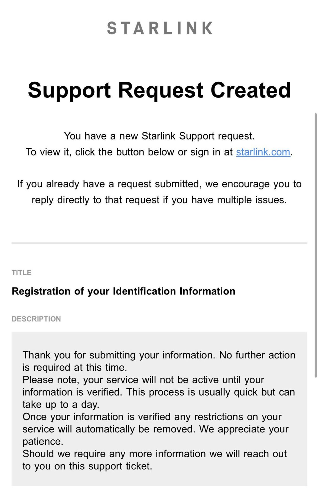Click the STARLINK logo header
Screen dimensions: 319x489
coord(160,28)
